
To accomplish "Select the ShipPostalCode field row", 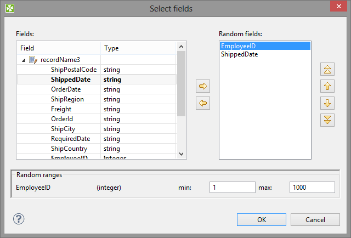I will point(73,70).
